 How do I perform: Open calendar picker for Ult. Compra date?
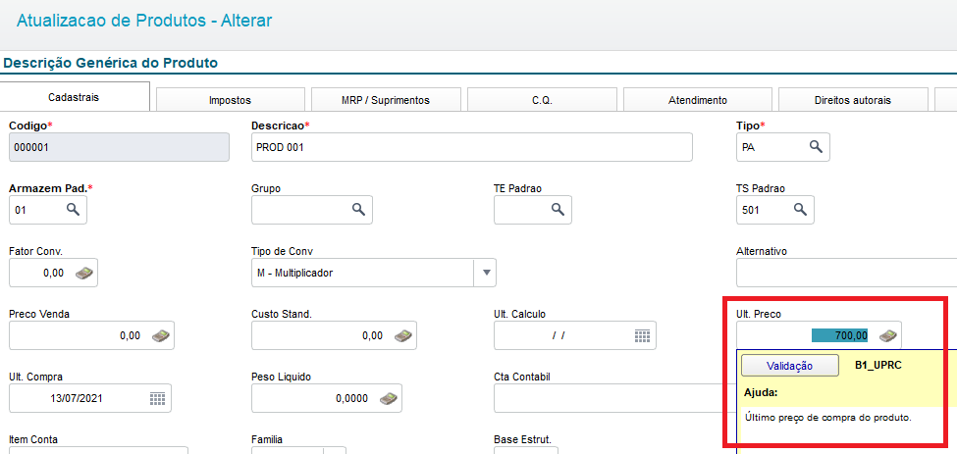tap(157, 398)
